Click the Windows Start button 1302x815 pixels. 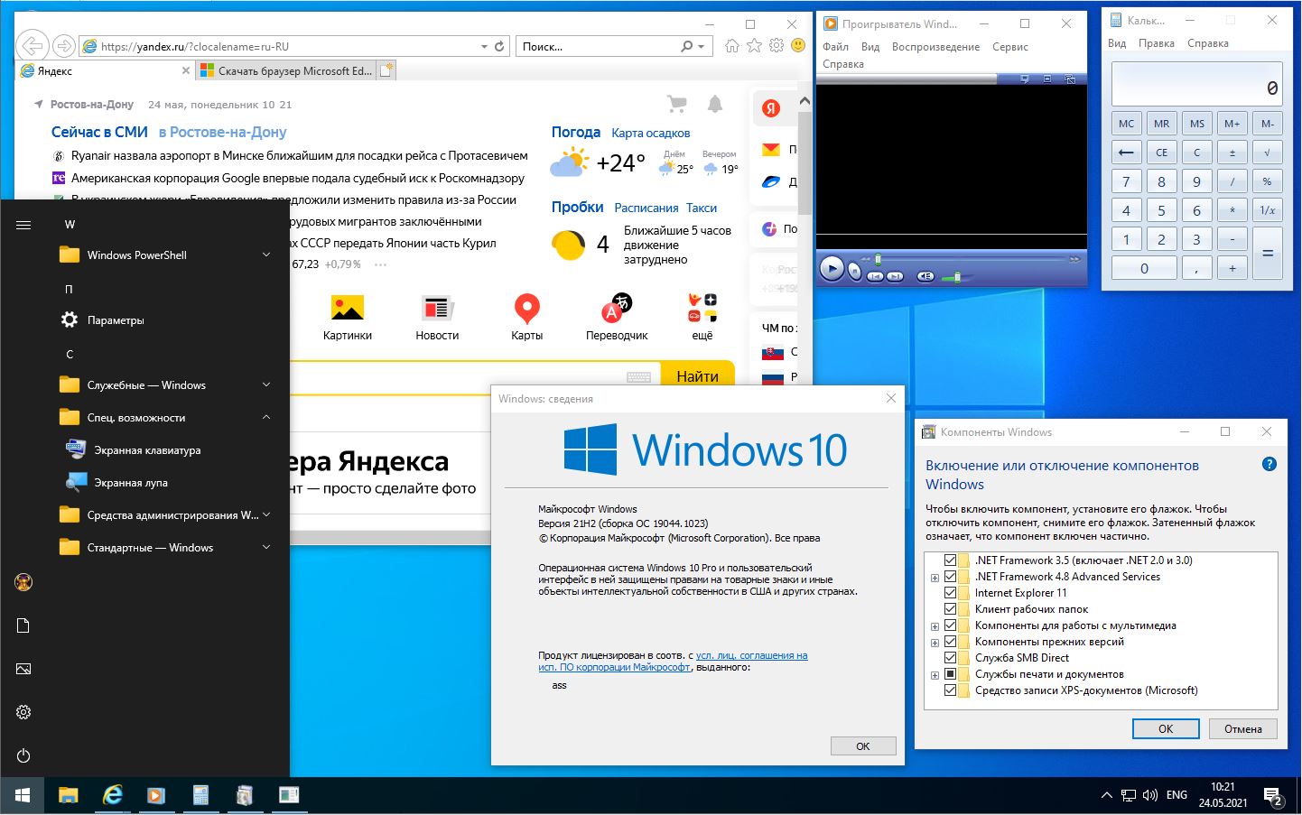[x=22, y=795]
